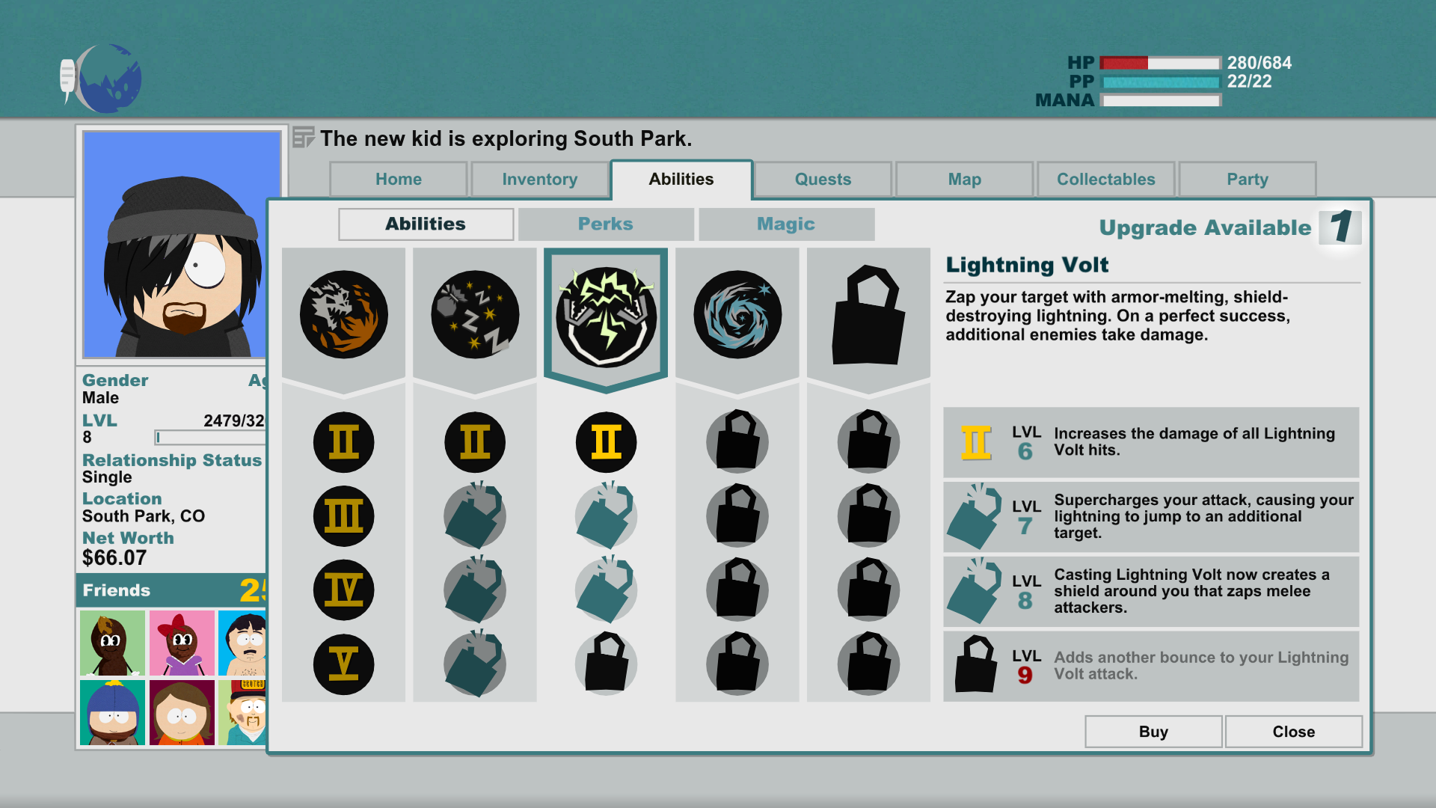
Task: Open the Map tab
Action: 965,180
